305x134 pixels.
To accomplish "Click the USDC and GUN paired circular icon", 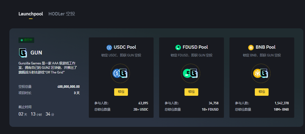I will [x=120, y=73].
